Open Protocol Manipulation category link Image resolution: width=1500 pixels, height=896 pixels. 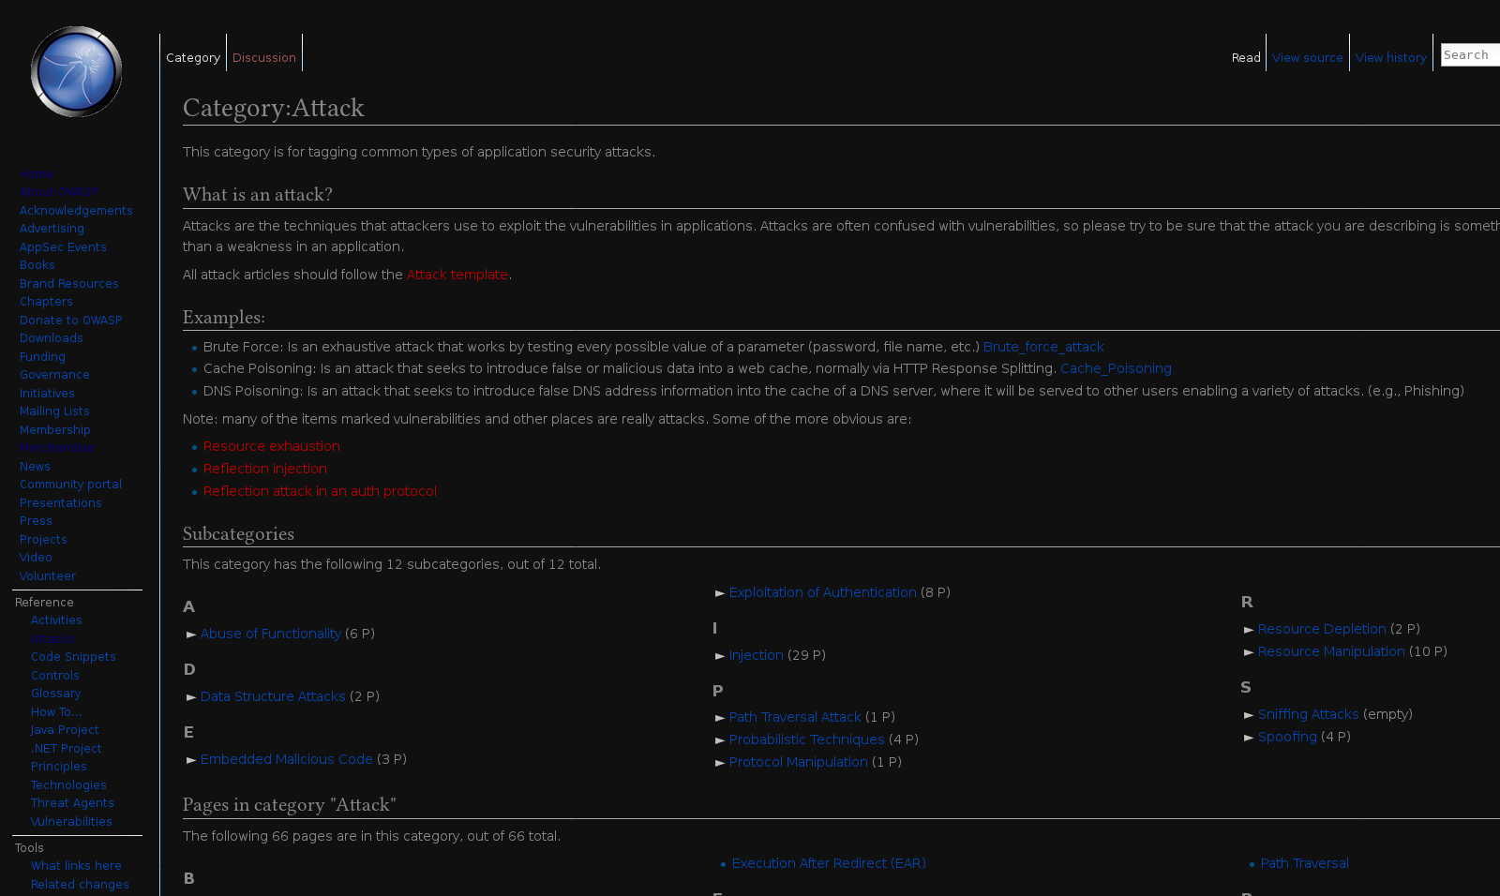799,762
